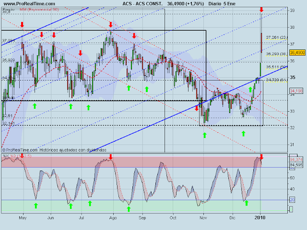Select the 34,729 Fibonacci level label
Viewport: 307px width, 230px height.
tap(276, 80)
